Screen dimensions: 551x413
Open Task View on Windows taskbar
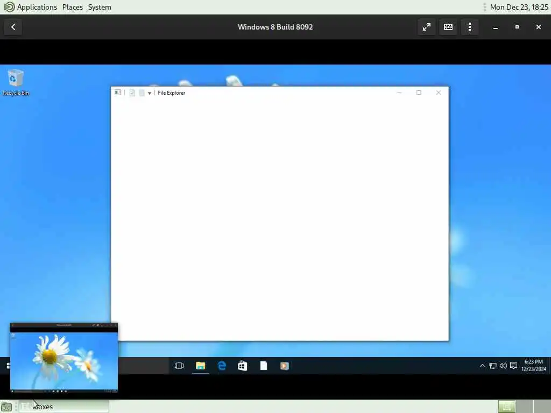pos(179,366)
